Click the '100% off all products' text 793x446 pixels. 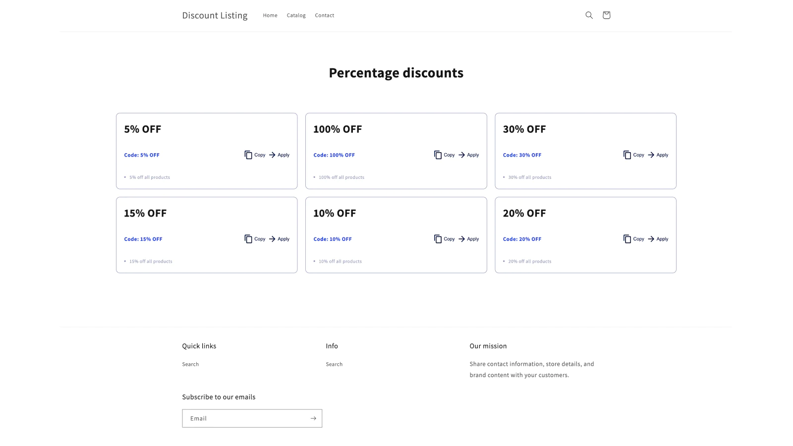pos(341,177)
